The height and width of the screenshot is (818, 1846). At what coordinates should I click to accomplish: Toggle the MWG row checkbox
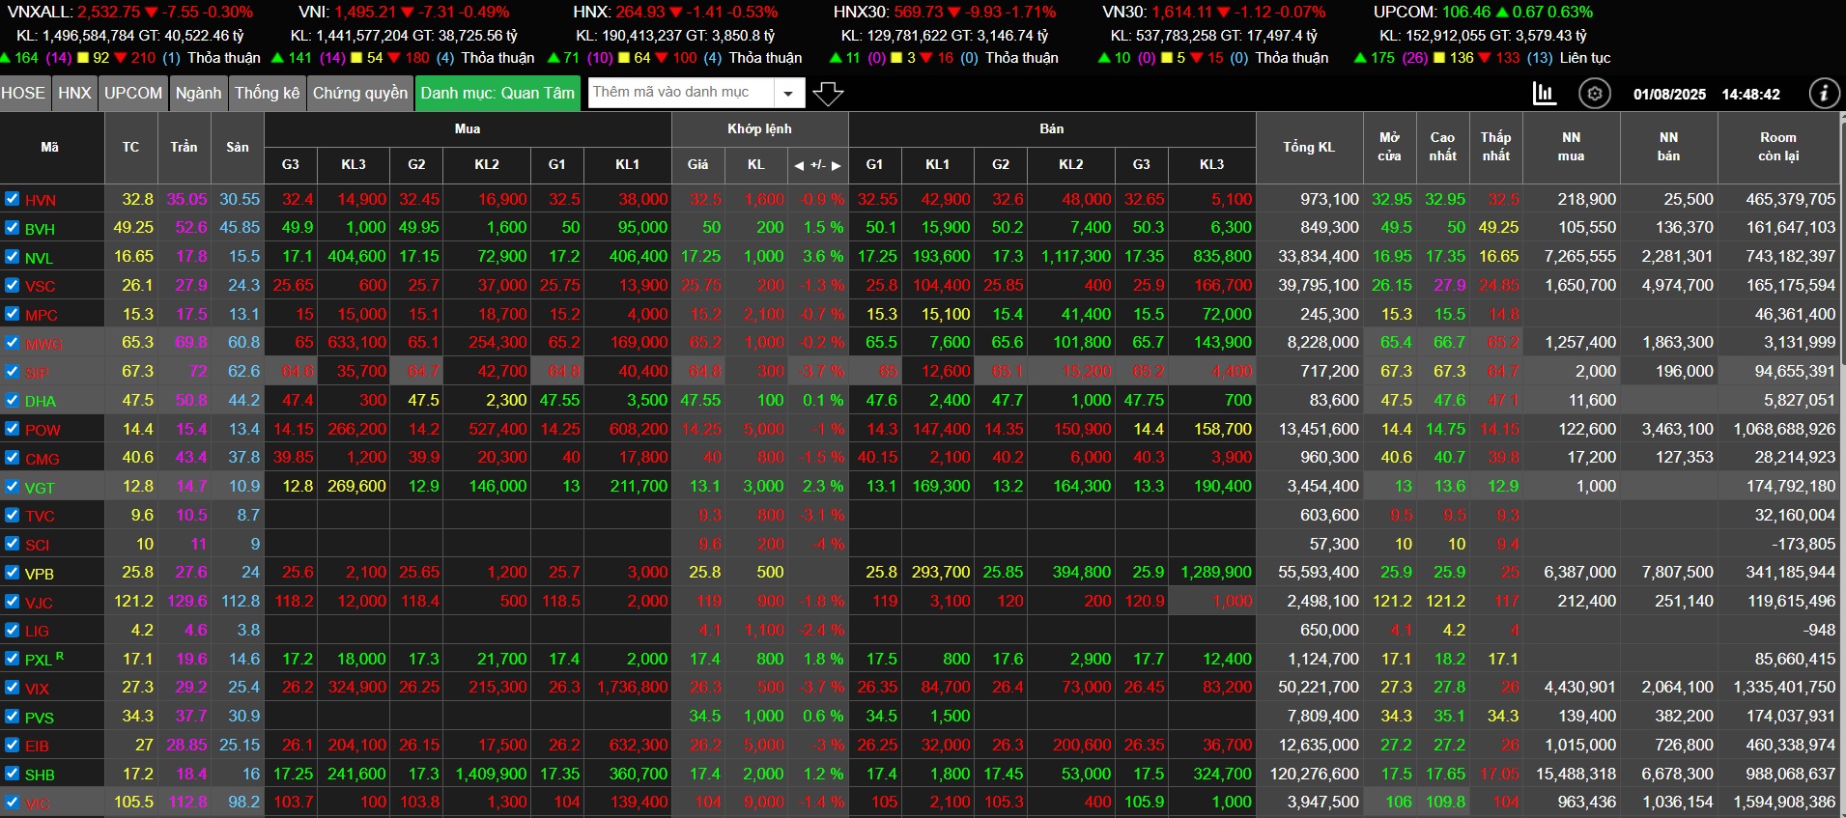coord(12,343)
